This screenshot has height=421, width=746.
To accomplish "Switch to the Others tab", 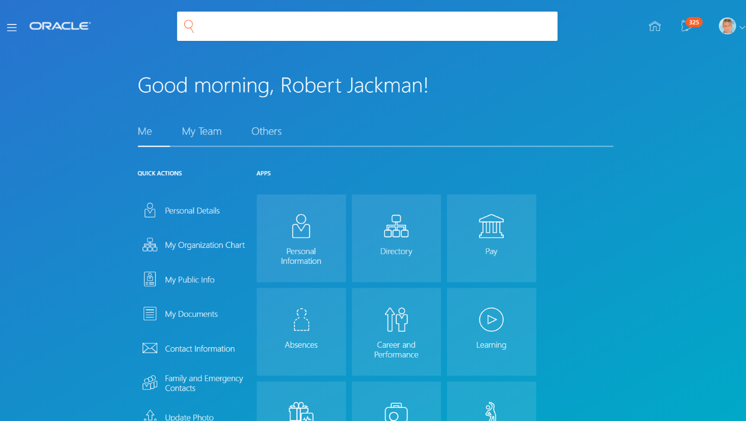I will tap(266, 131).
